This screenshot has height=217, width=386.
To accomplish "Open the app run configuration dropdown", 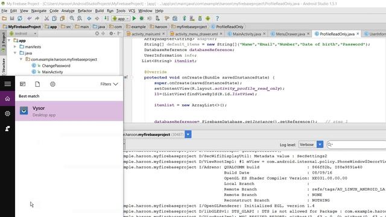I will click(121, 19).
